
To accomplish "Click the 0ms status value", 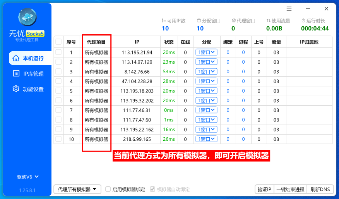I will pyautogui.click(x=169, y=110).
